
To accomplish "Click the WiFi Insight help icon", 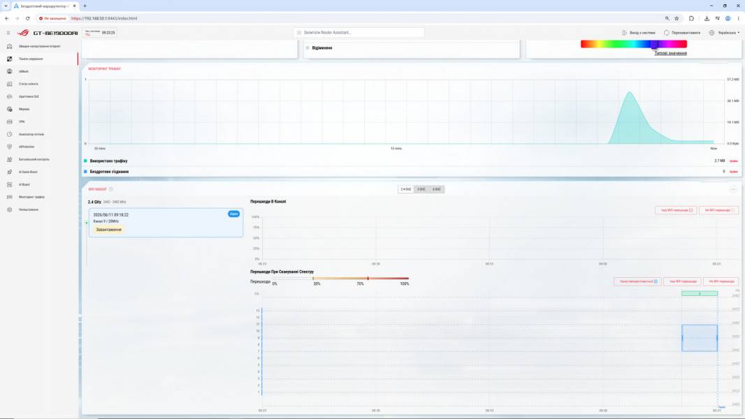I will pos(110,189).
